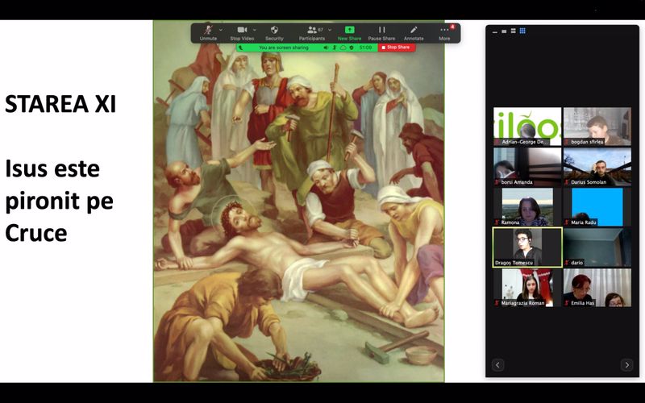Start a New Share
This screenshot has width=645, height=403.
349,31
